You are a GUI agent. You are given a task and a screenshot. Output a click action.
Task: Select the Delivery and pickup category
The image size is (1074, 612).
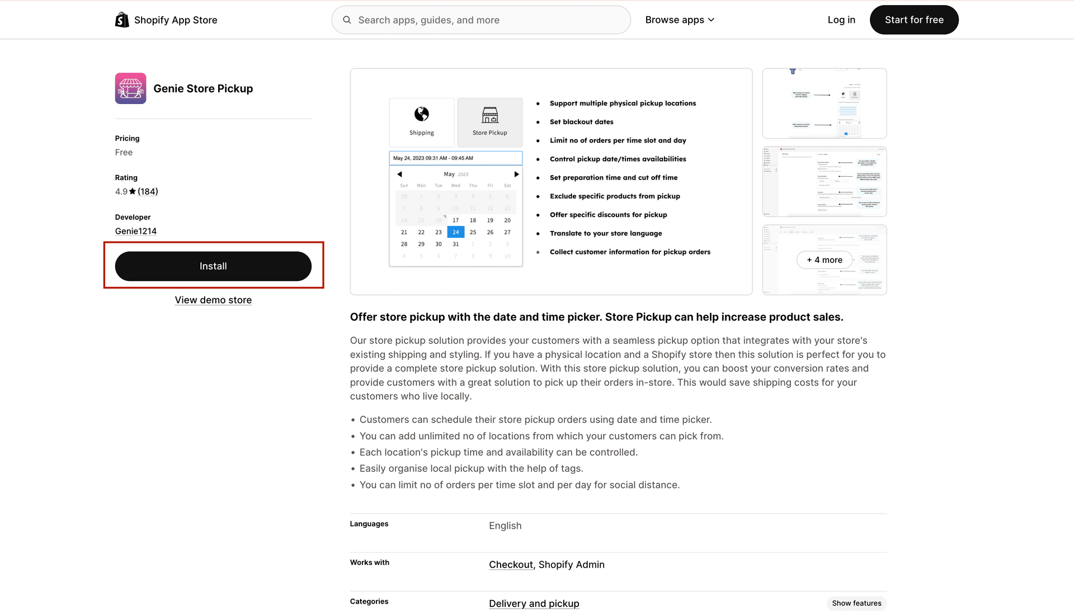534,603
